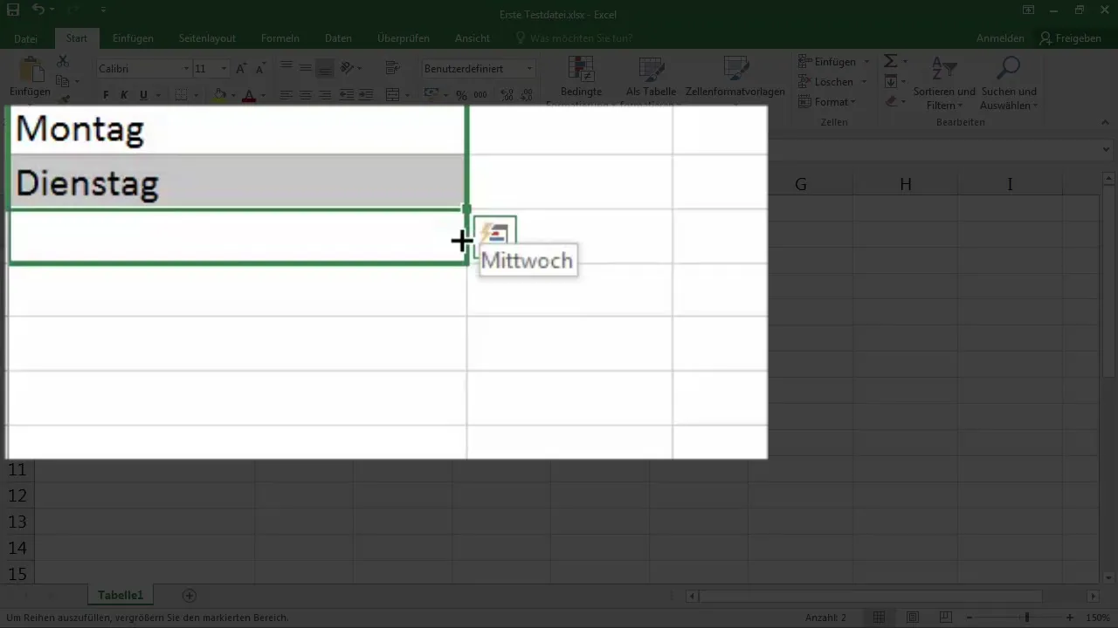Click the 150% zoom level
The height and width of the screenshot is (628, 1118).
1099,618
